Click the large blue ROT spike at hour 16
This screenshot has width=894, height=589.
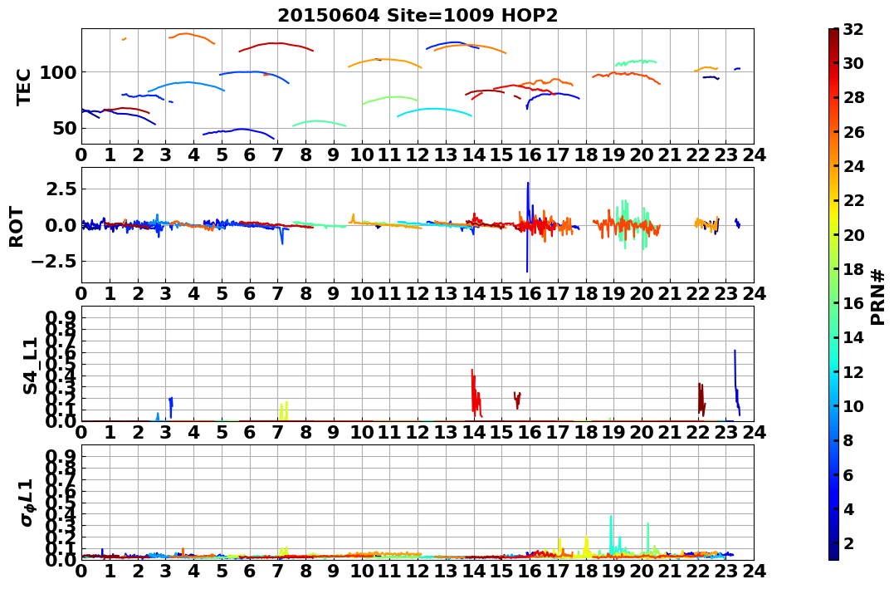527,227
